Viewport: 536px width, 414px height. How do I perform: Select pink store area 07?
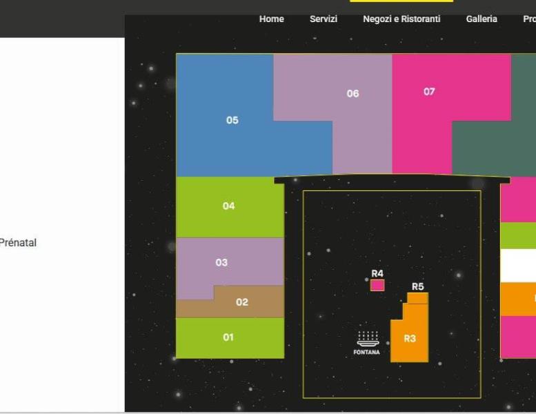click(429, 91)
